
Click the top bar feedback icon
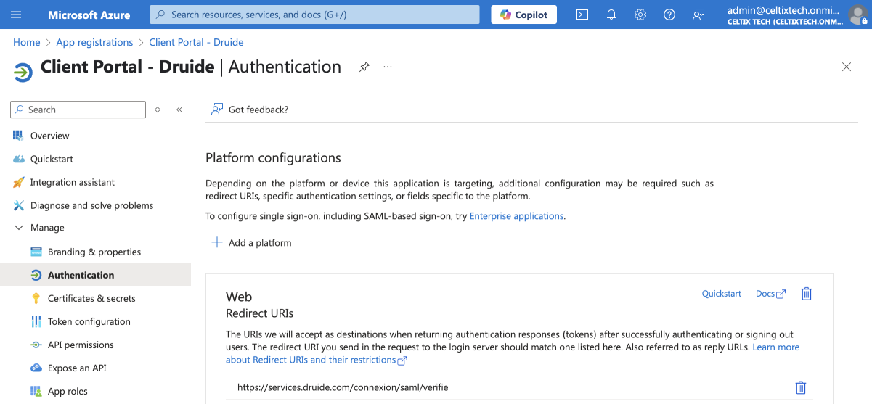pyautogui.click(x=698, y=15)
